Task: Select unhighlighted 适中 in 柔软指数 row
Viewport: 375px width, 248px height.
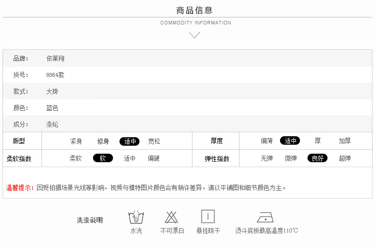Action: [129, 158]
